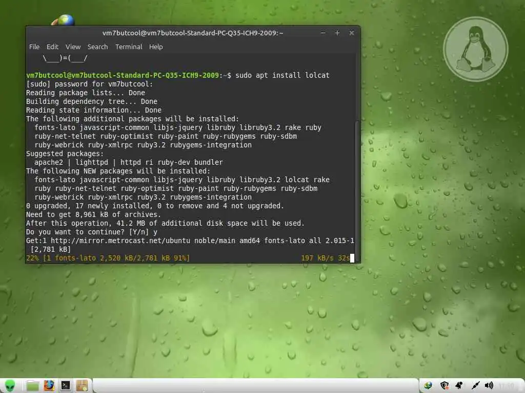Click the network plug tray icon
This screenshot has width=525, height=393.
475,386
